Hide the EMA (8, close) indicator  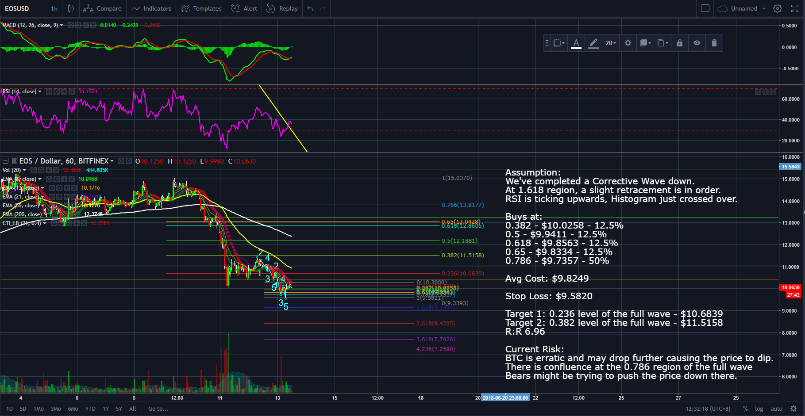(x=49, y=179)
